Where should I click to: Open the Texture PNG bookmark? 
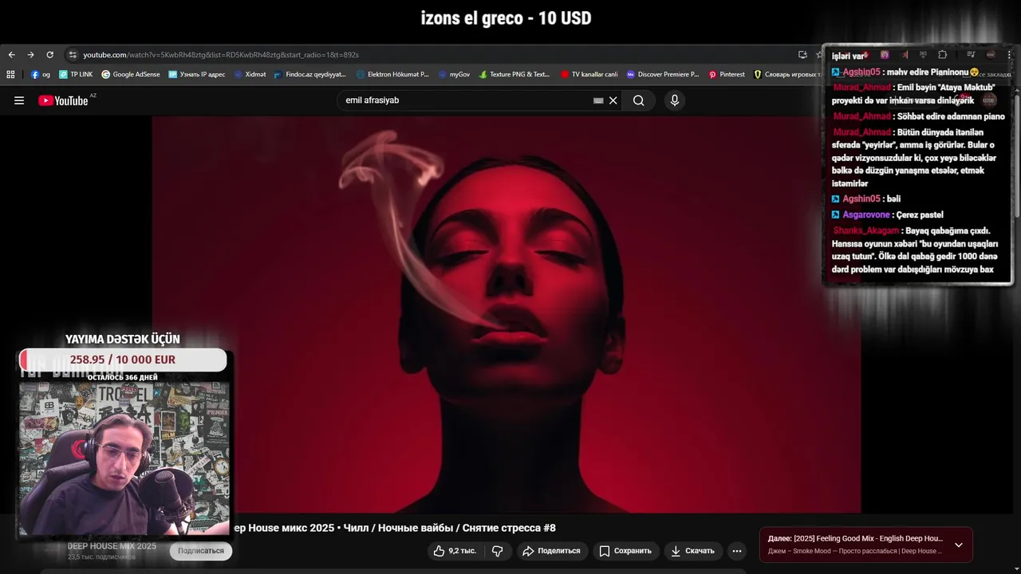[x=514, y=74]
